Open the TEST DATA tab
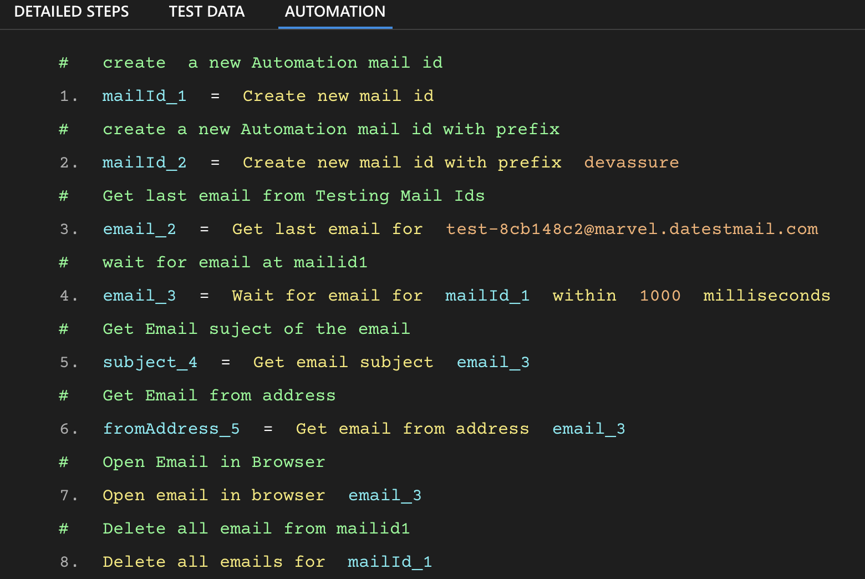This screenshot has height=579, width=865. click(x=206, y=12)
